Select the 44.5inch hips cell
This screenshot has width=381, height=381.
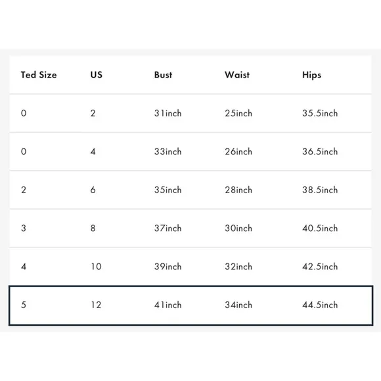click(x=320, y=305)
